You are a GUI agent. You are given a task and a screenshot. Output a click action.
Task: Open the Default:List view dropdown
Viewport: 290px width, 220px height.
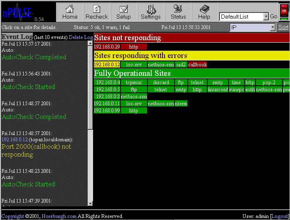tap(244, 17)
